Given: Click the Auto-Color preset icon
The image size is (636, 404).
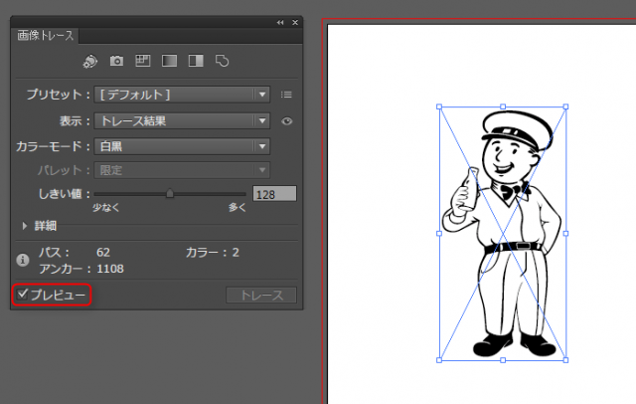Looking at the screenshot, I should pyautogui.click(x=90, y=61).
